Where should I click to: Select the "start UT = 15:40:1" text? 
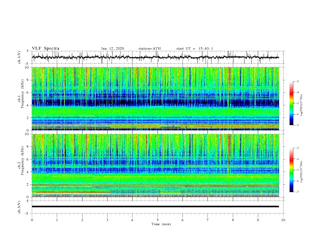[x=195, y=48]
